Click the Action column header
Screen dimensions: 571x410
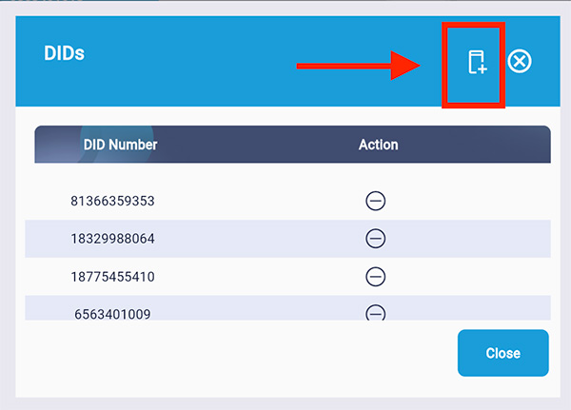(x=378, y=145)
